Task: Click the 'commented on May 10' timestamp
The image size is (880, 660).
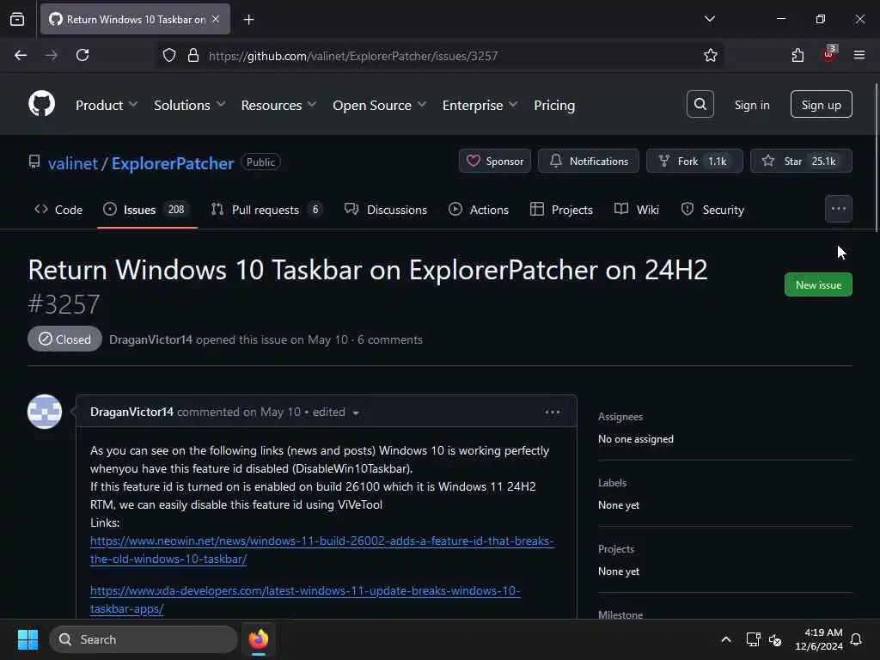Action: [239, 412]
